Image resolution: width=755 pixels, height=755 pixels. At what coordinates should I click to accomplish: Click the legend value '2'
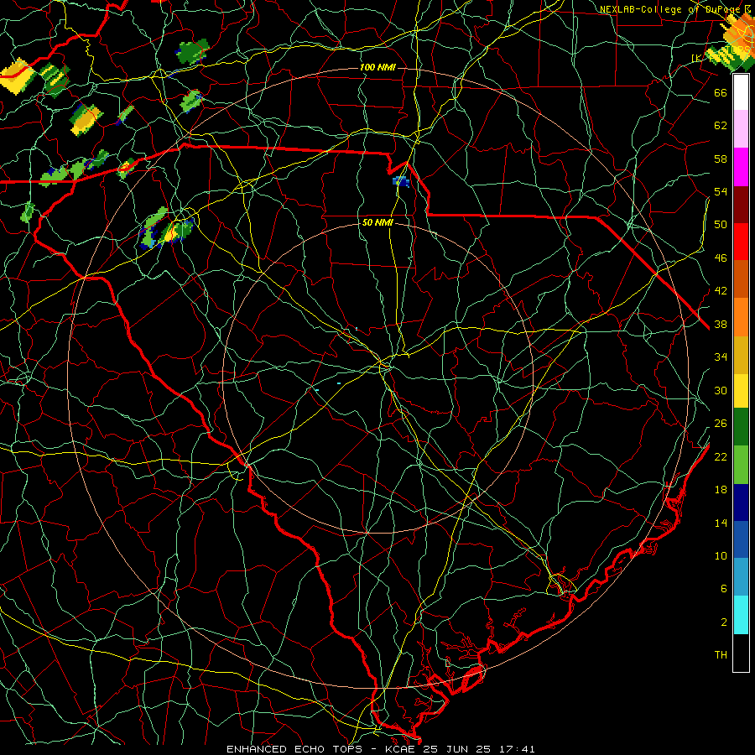[723, 622]
